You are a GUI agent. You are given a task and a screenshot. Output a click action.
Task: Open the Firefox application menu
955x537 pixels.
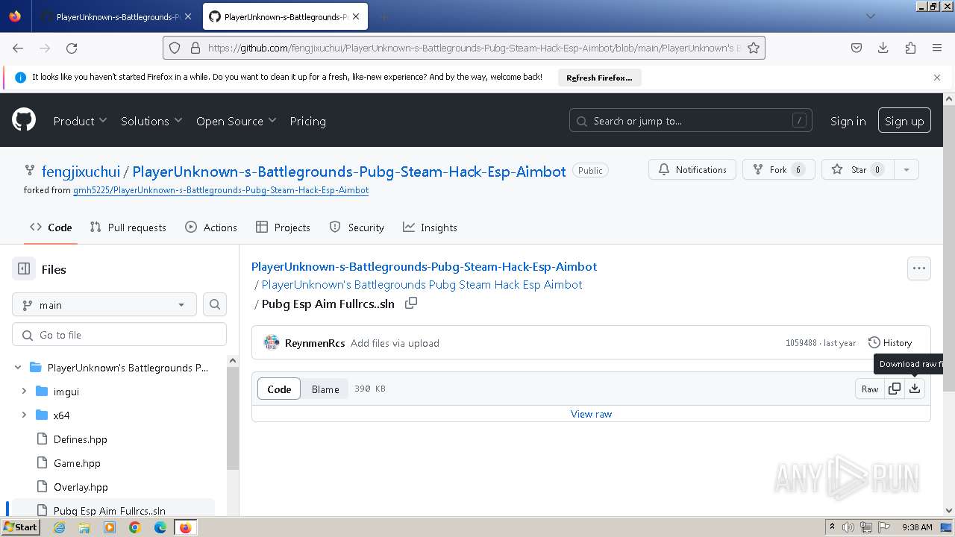(x=937, y=48)
